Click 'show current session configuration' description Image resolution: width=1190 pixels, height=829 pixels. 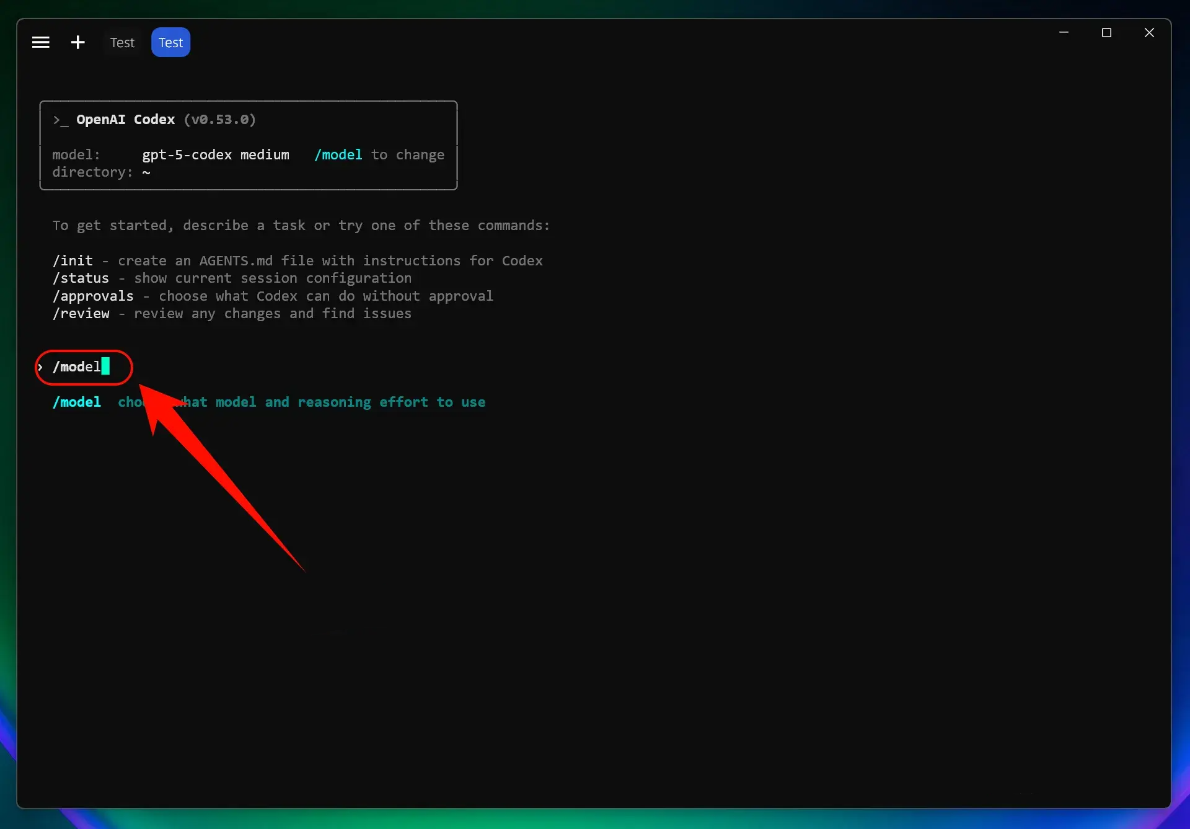273,278
